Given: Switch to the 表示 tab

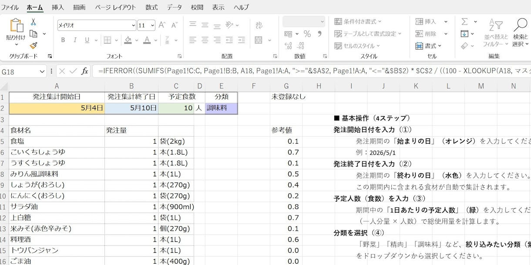Looking at the screenshot, I should [x=218, y=7].
